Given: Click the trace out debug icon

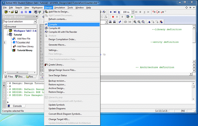Looking at the screenshot, I should click(162, 12).
